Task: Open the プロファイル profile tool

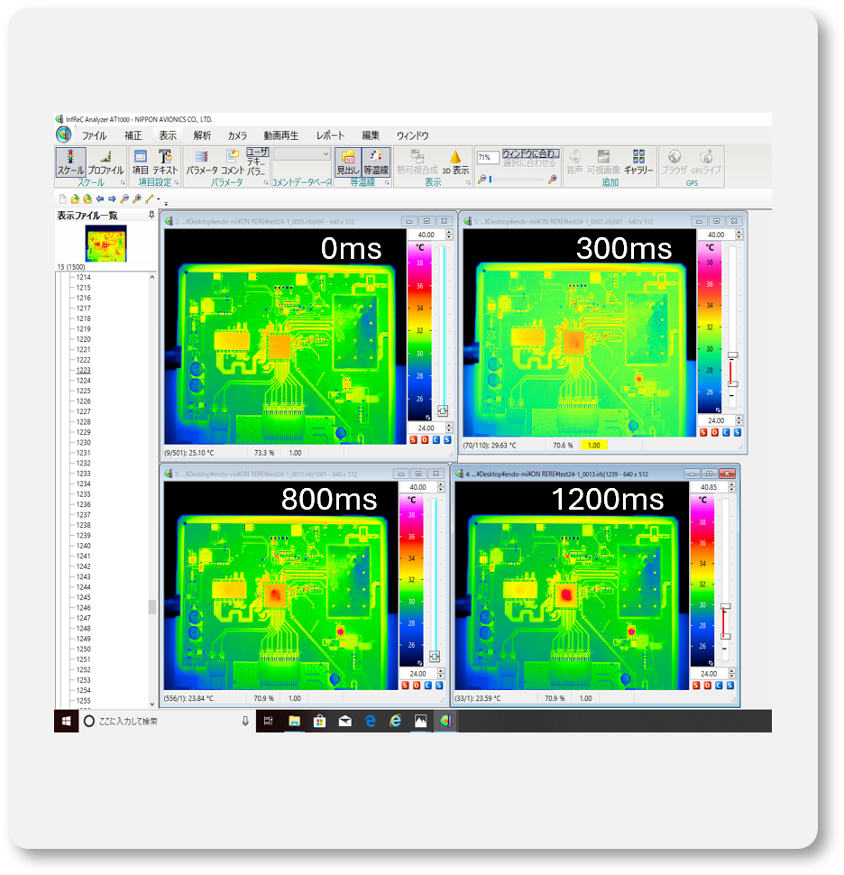Action: pos(105,162)
